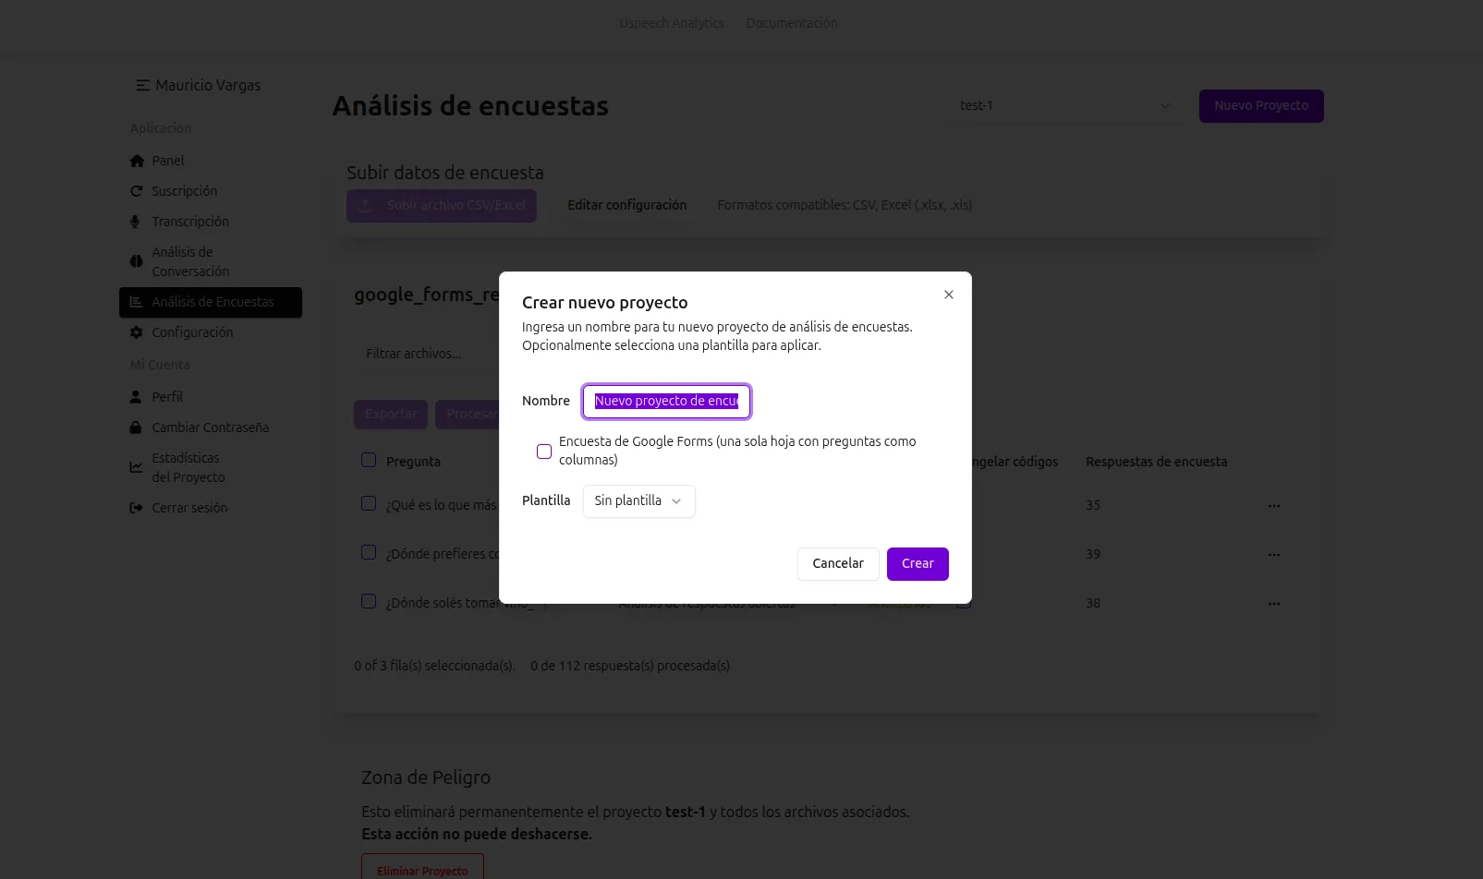The image size is (1483, 879).
Task: Click the Crear button
Action: click(917, 563)
